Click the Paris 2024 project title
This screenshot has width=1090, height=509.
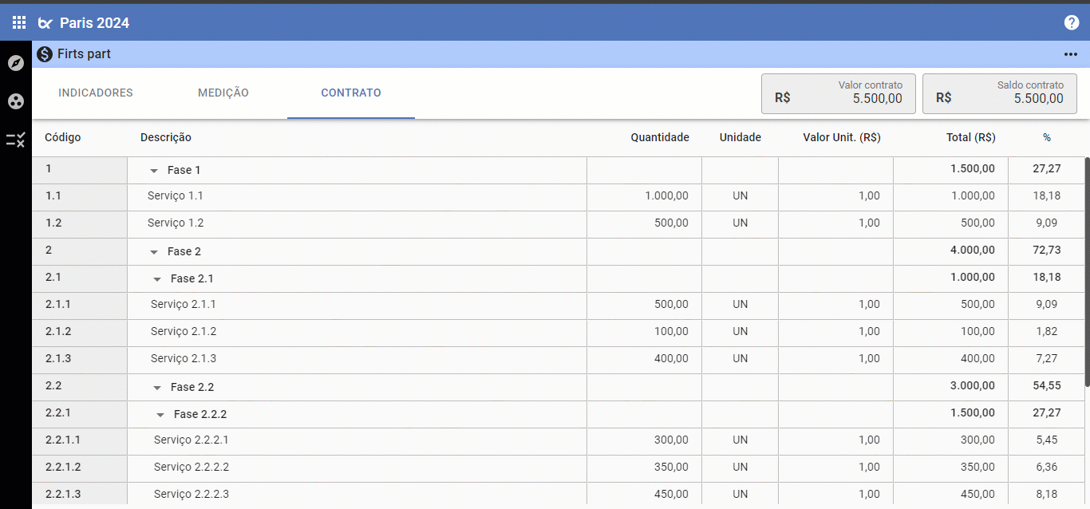click(94, 23)
